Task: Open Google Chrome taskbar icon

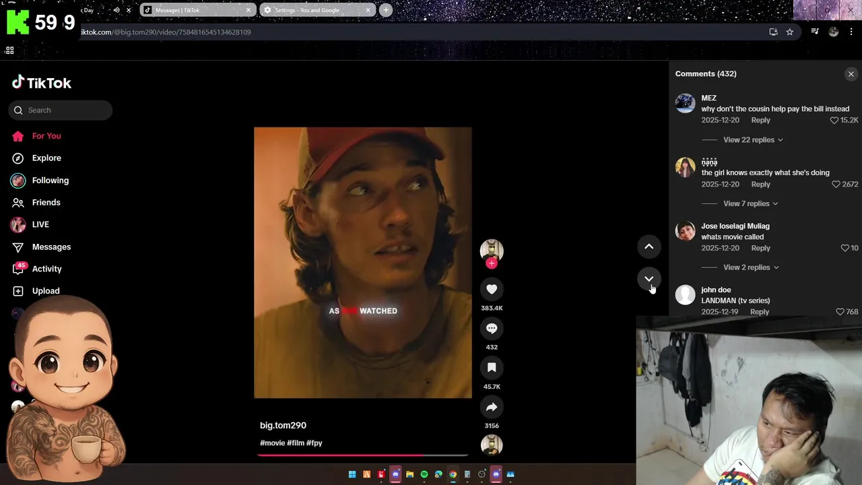Action: coord(453,474)
